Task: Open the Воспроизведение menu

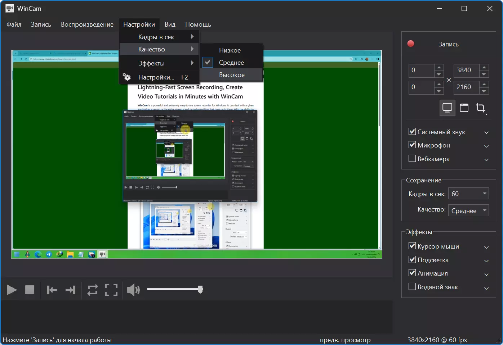Action: coord(87,24)
